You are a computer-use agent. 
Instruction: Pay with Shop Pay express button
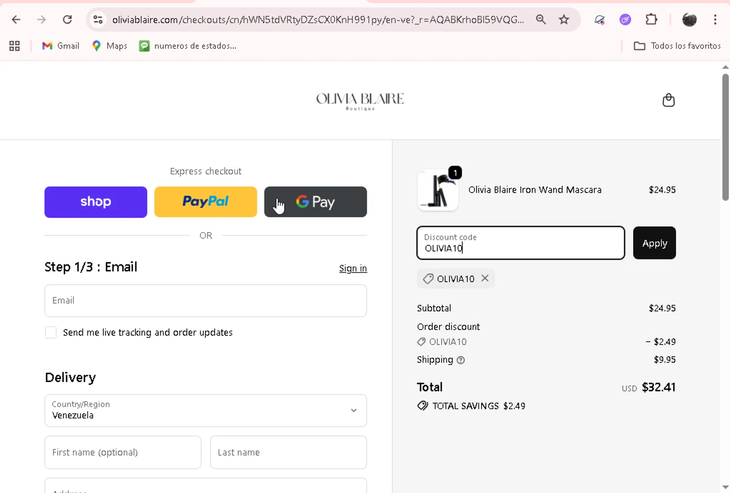(96, 202)
